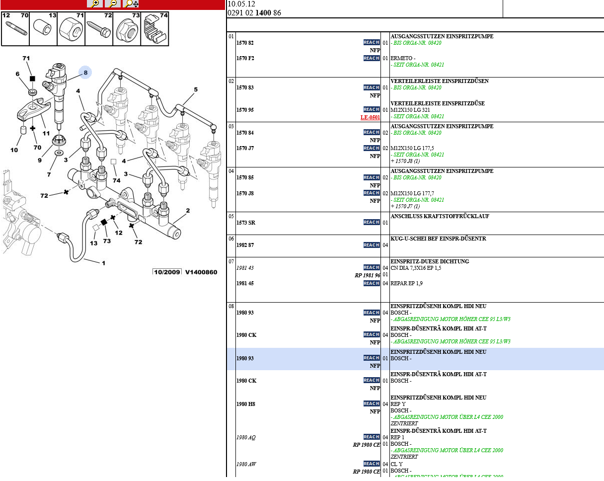Viewport: 604px width, 481px height.
Task: Click the REACH badge for part 1980 AW
Action: (372, 464)
